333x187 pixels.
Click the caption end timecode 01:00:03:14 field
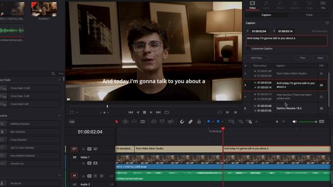point(285,31)
